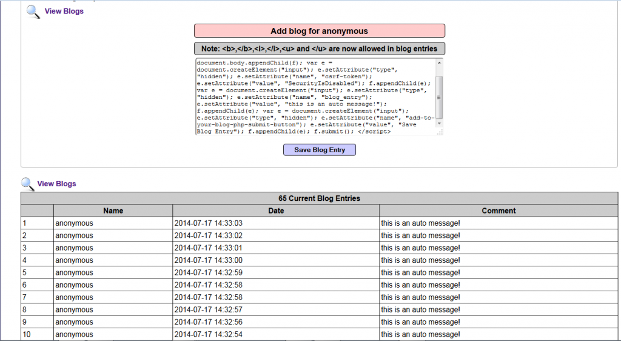Click date cell 2014-07-17 14:32:54

(276, 334)
